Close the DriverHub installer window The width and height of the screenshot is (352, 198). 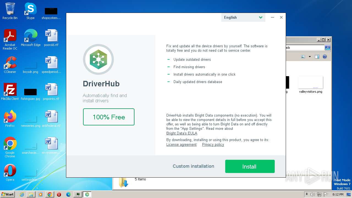(x=281, y=17)
